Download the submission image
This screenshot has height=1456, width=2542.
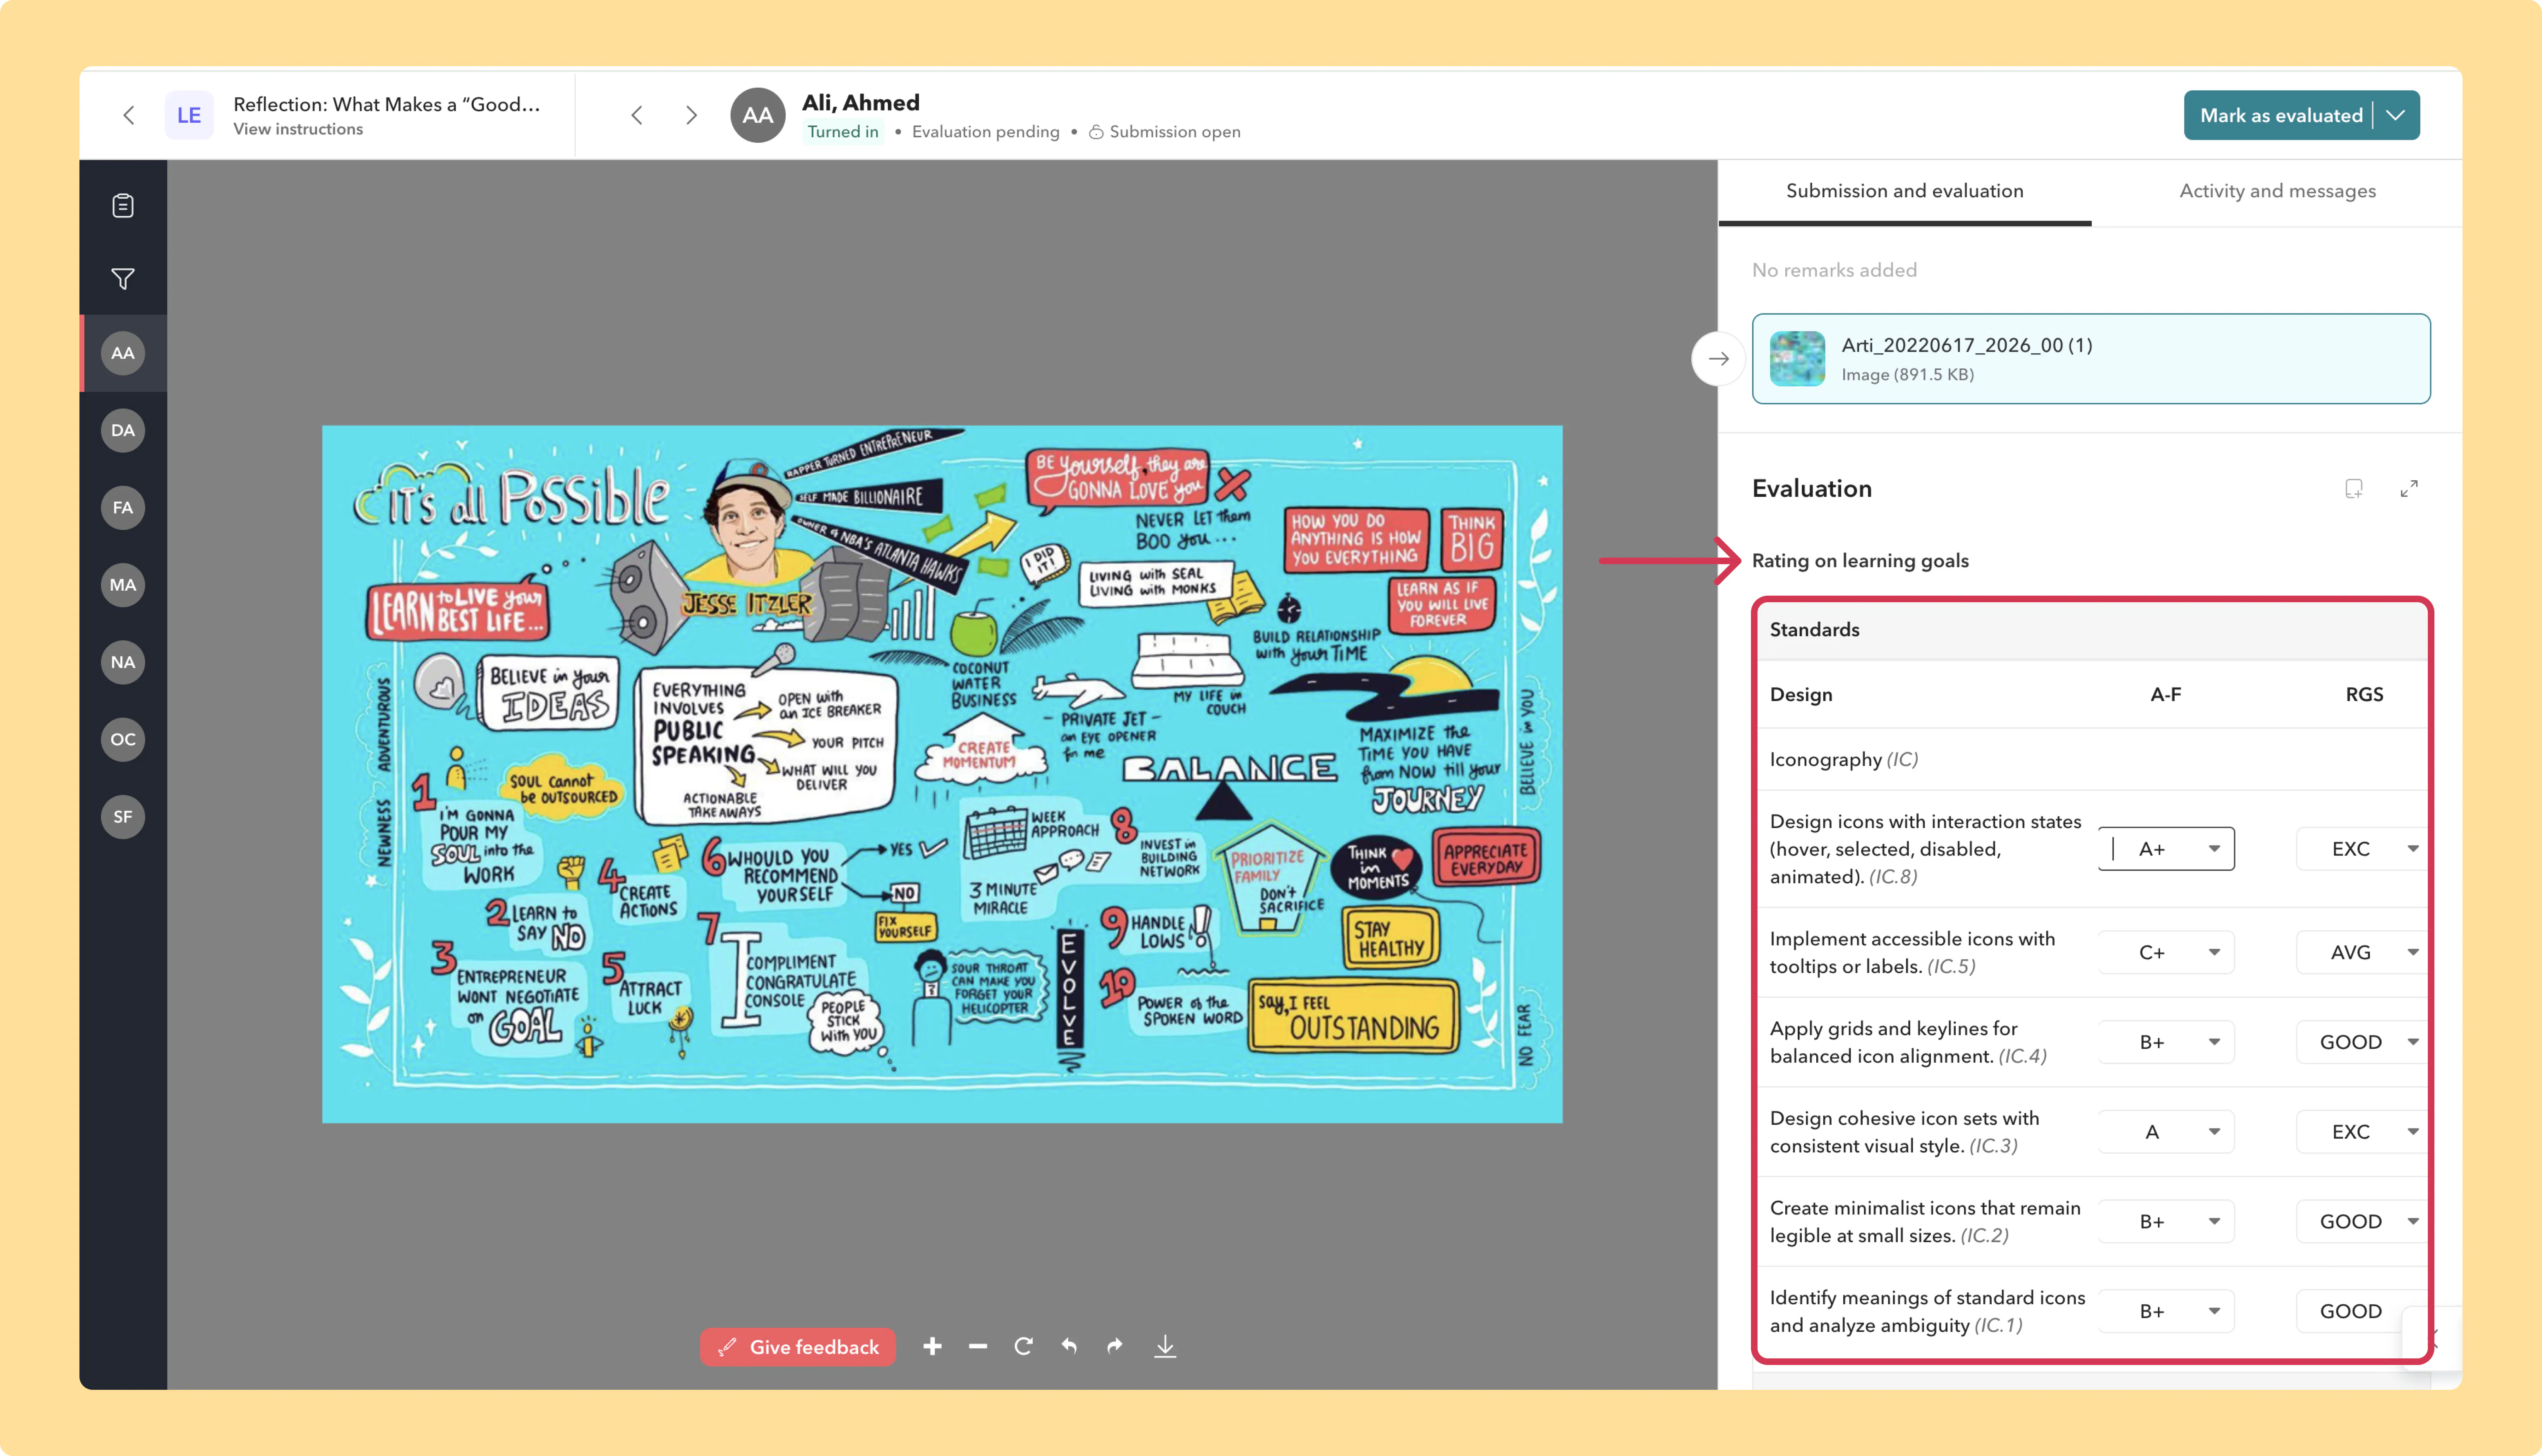pyautogui.click(x=1165, y=1347)
